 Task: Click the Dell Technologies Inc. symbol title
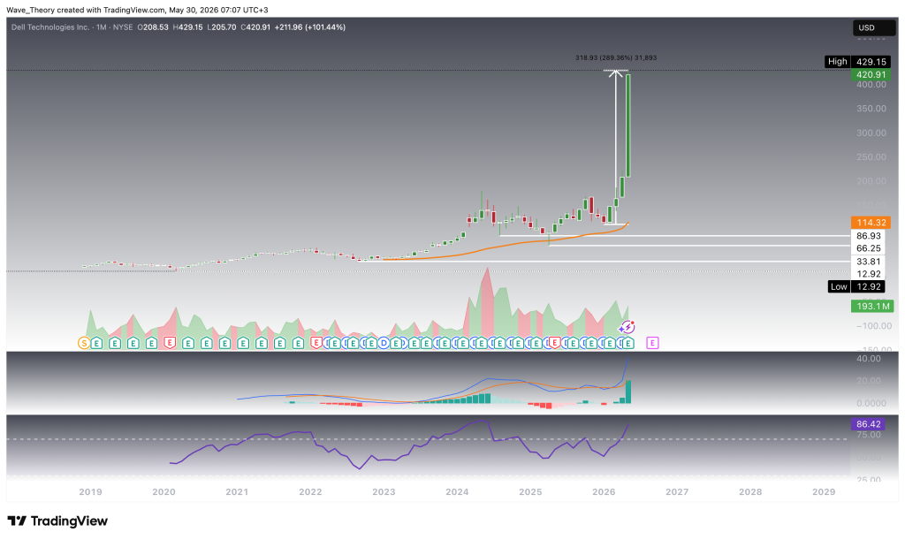[51, 27]
